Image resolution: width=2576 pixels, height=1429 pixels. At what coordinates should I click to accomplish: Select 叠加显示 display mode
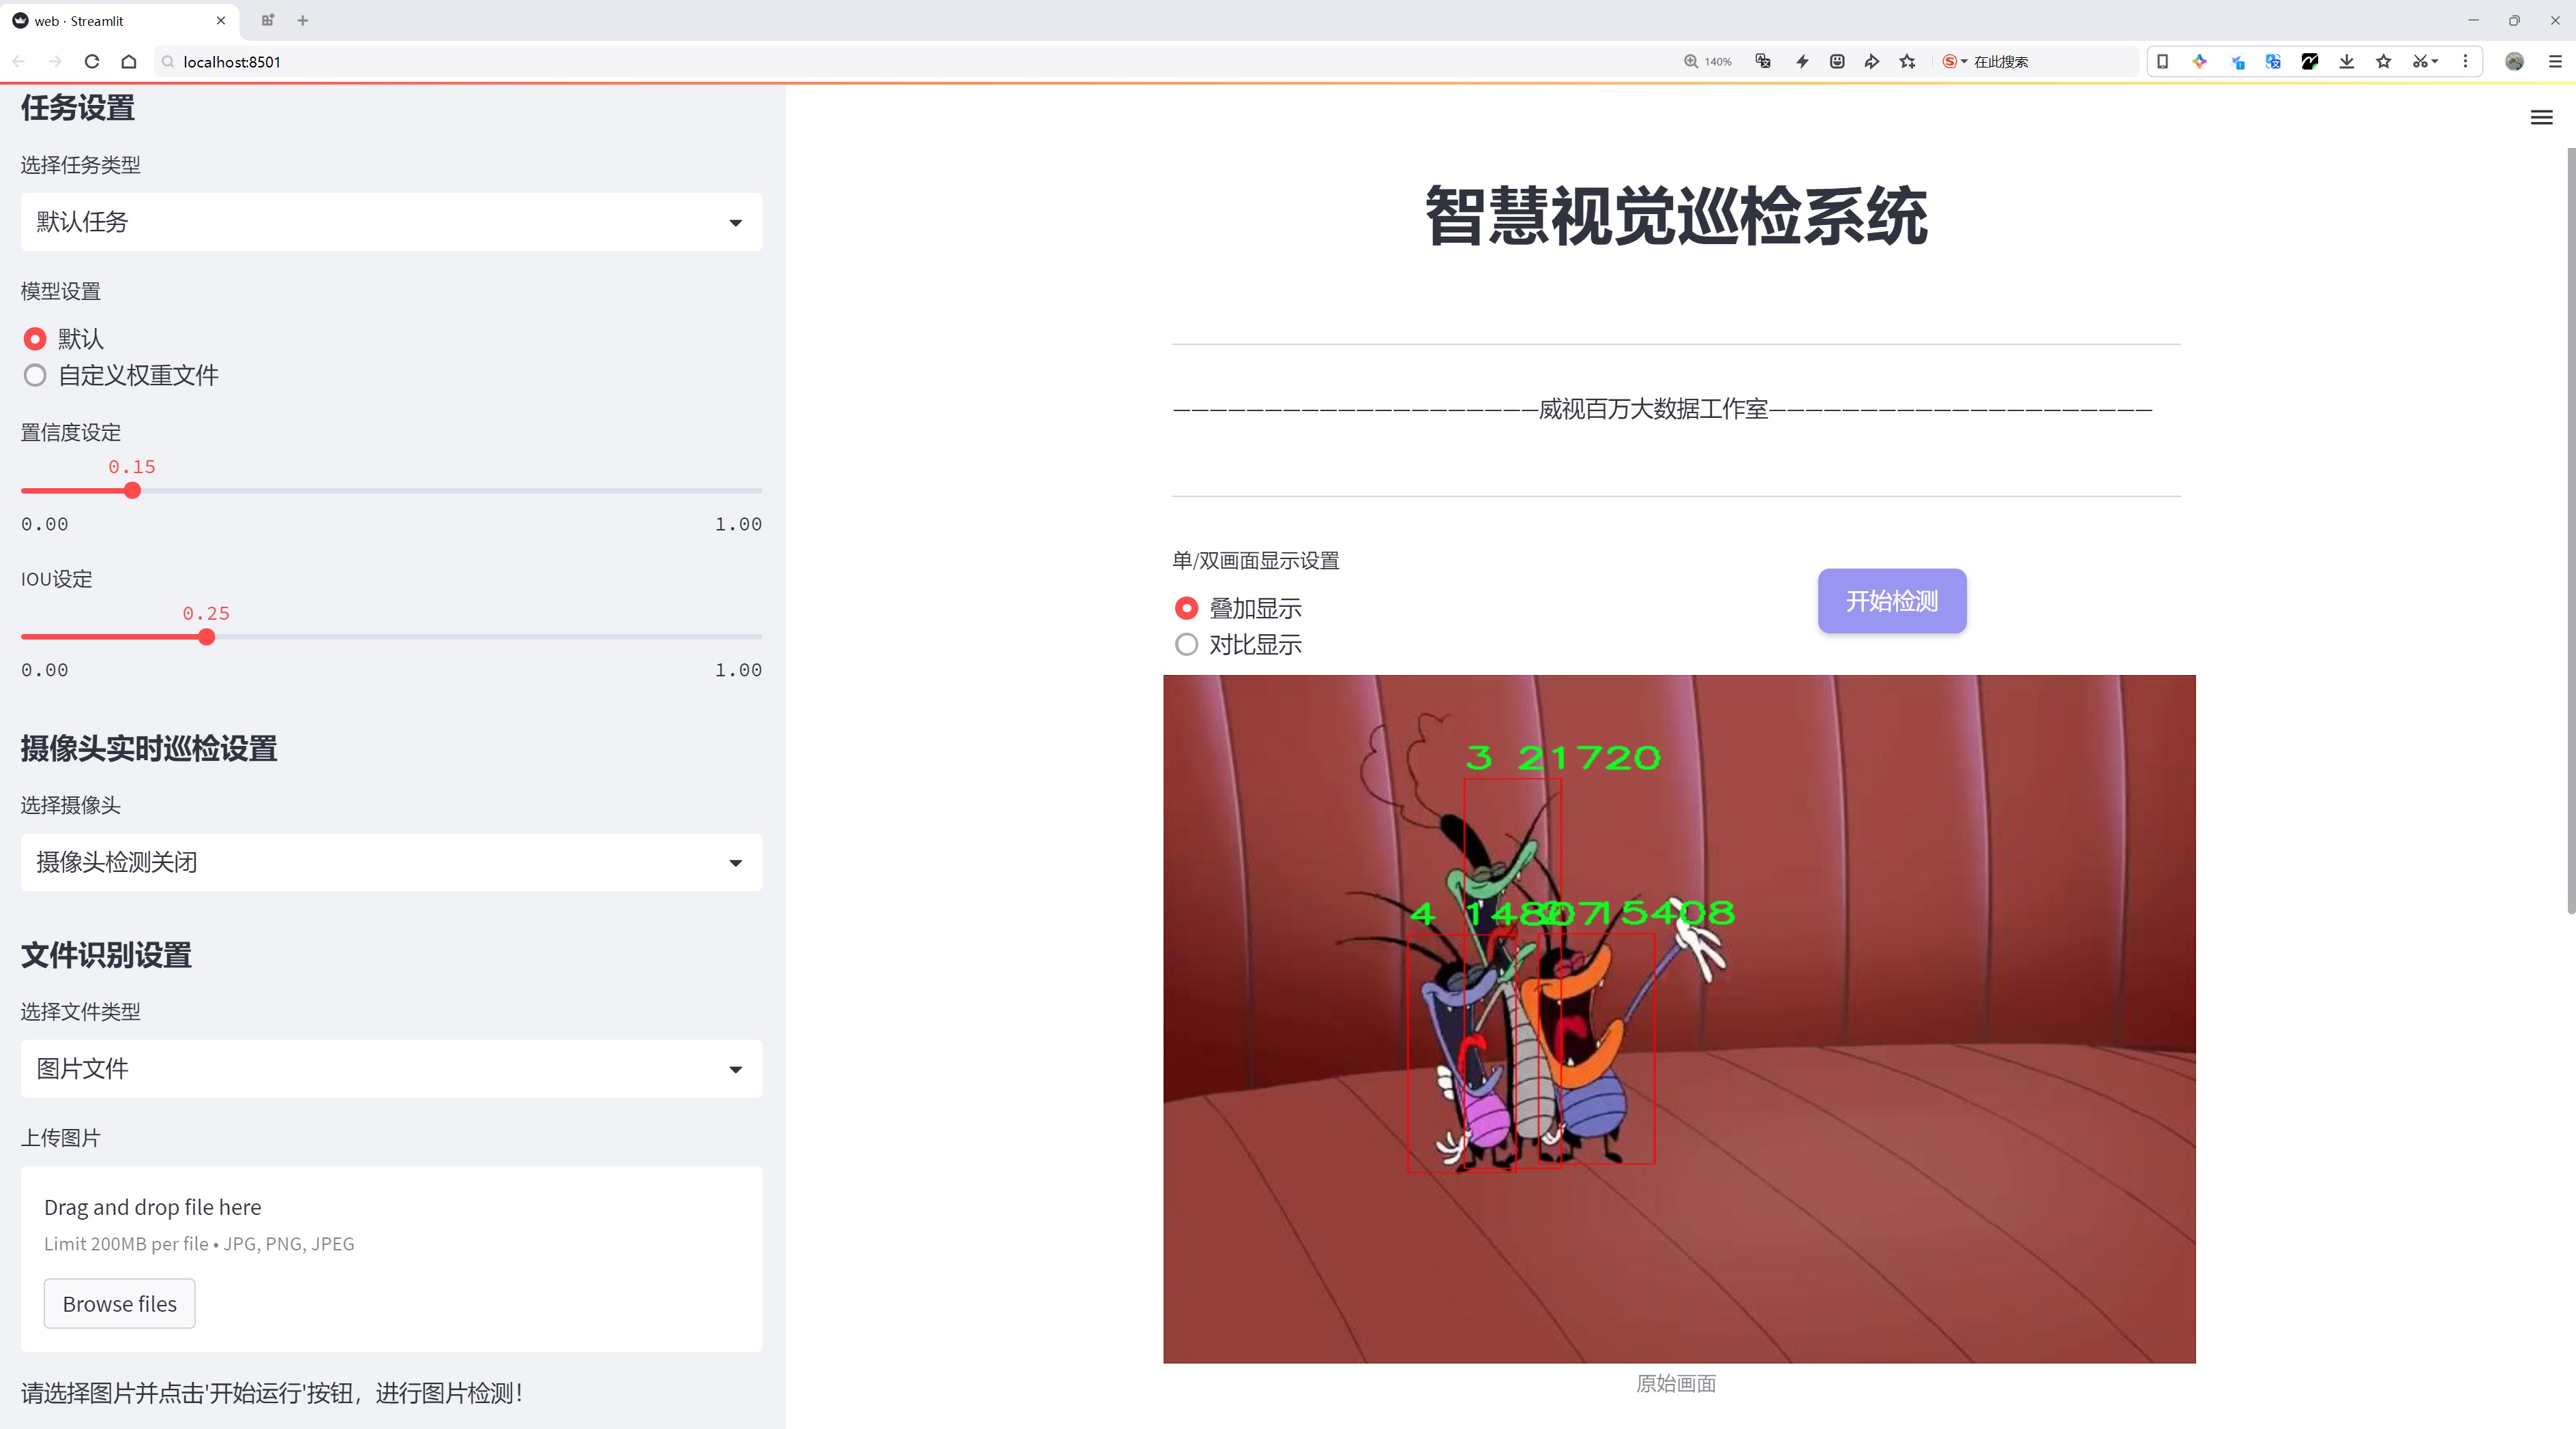click(1186, 609)
